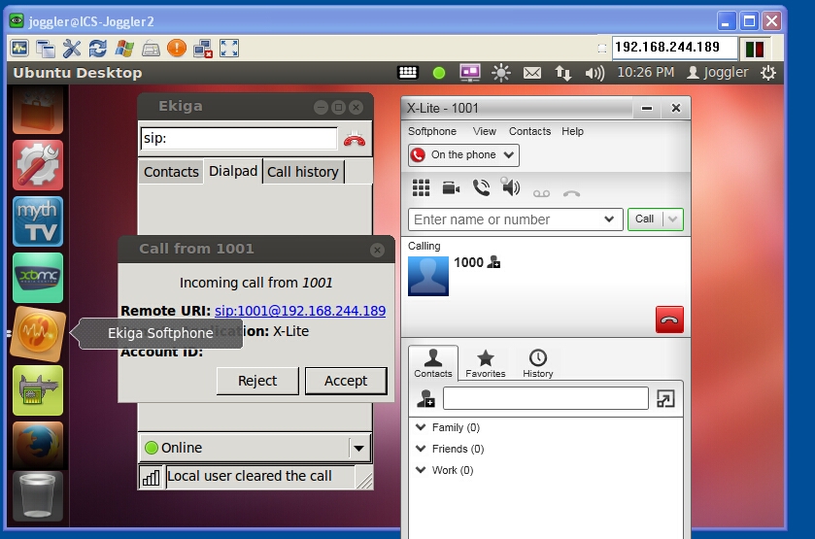Click the grey hang-up icon in X-Lite toolbar
The height and width of the screenshot is (539, 815).
[571, 193]
